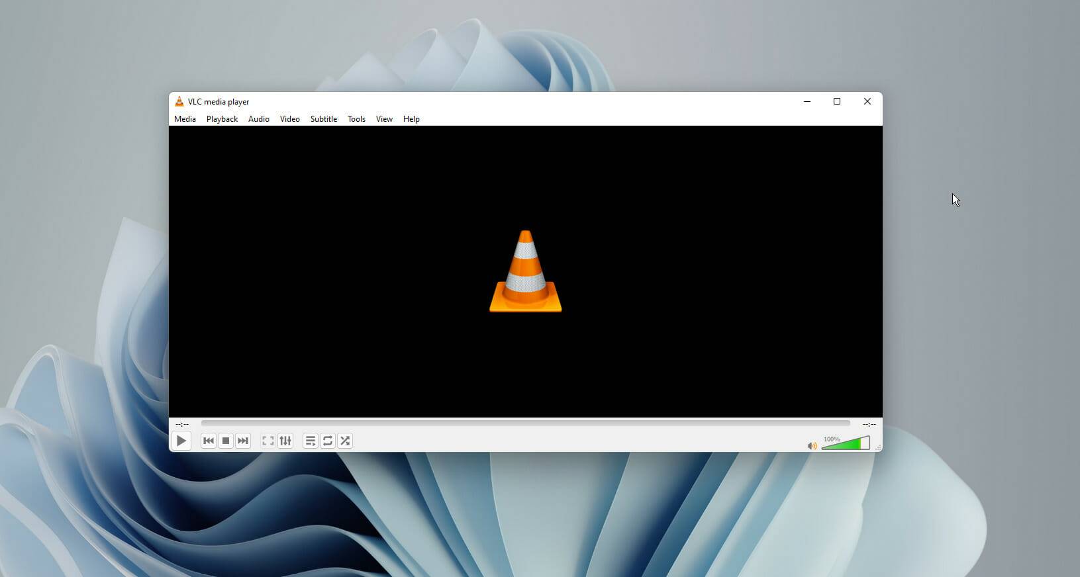Adjust the green volume slider

click(846, 443)
